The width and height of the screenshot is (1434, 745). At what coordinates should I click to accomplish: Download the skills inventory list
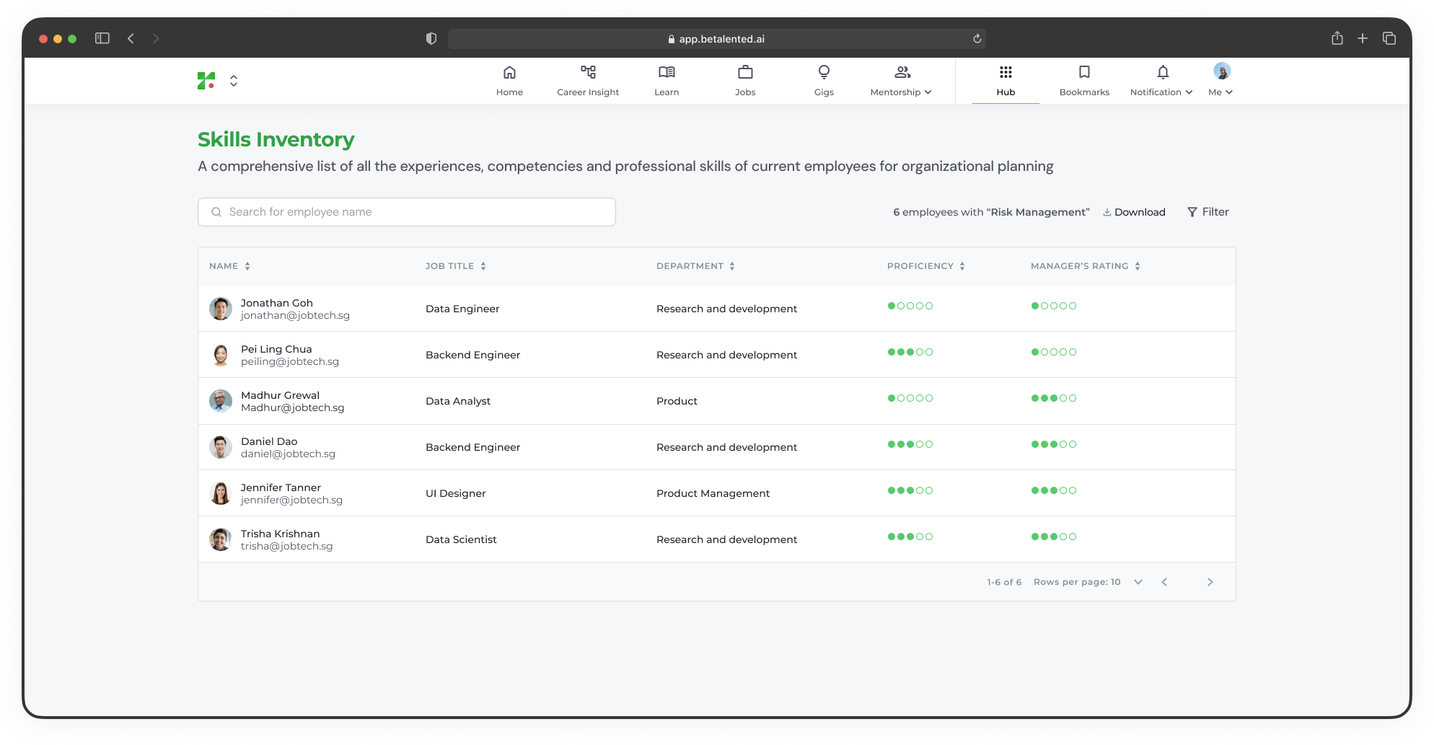coord(1134,212)
